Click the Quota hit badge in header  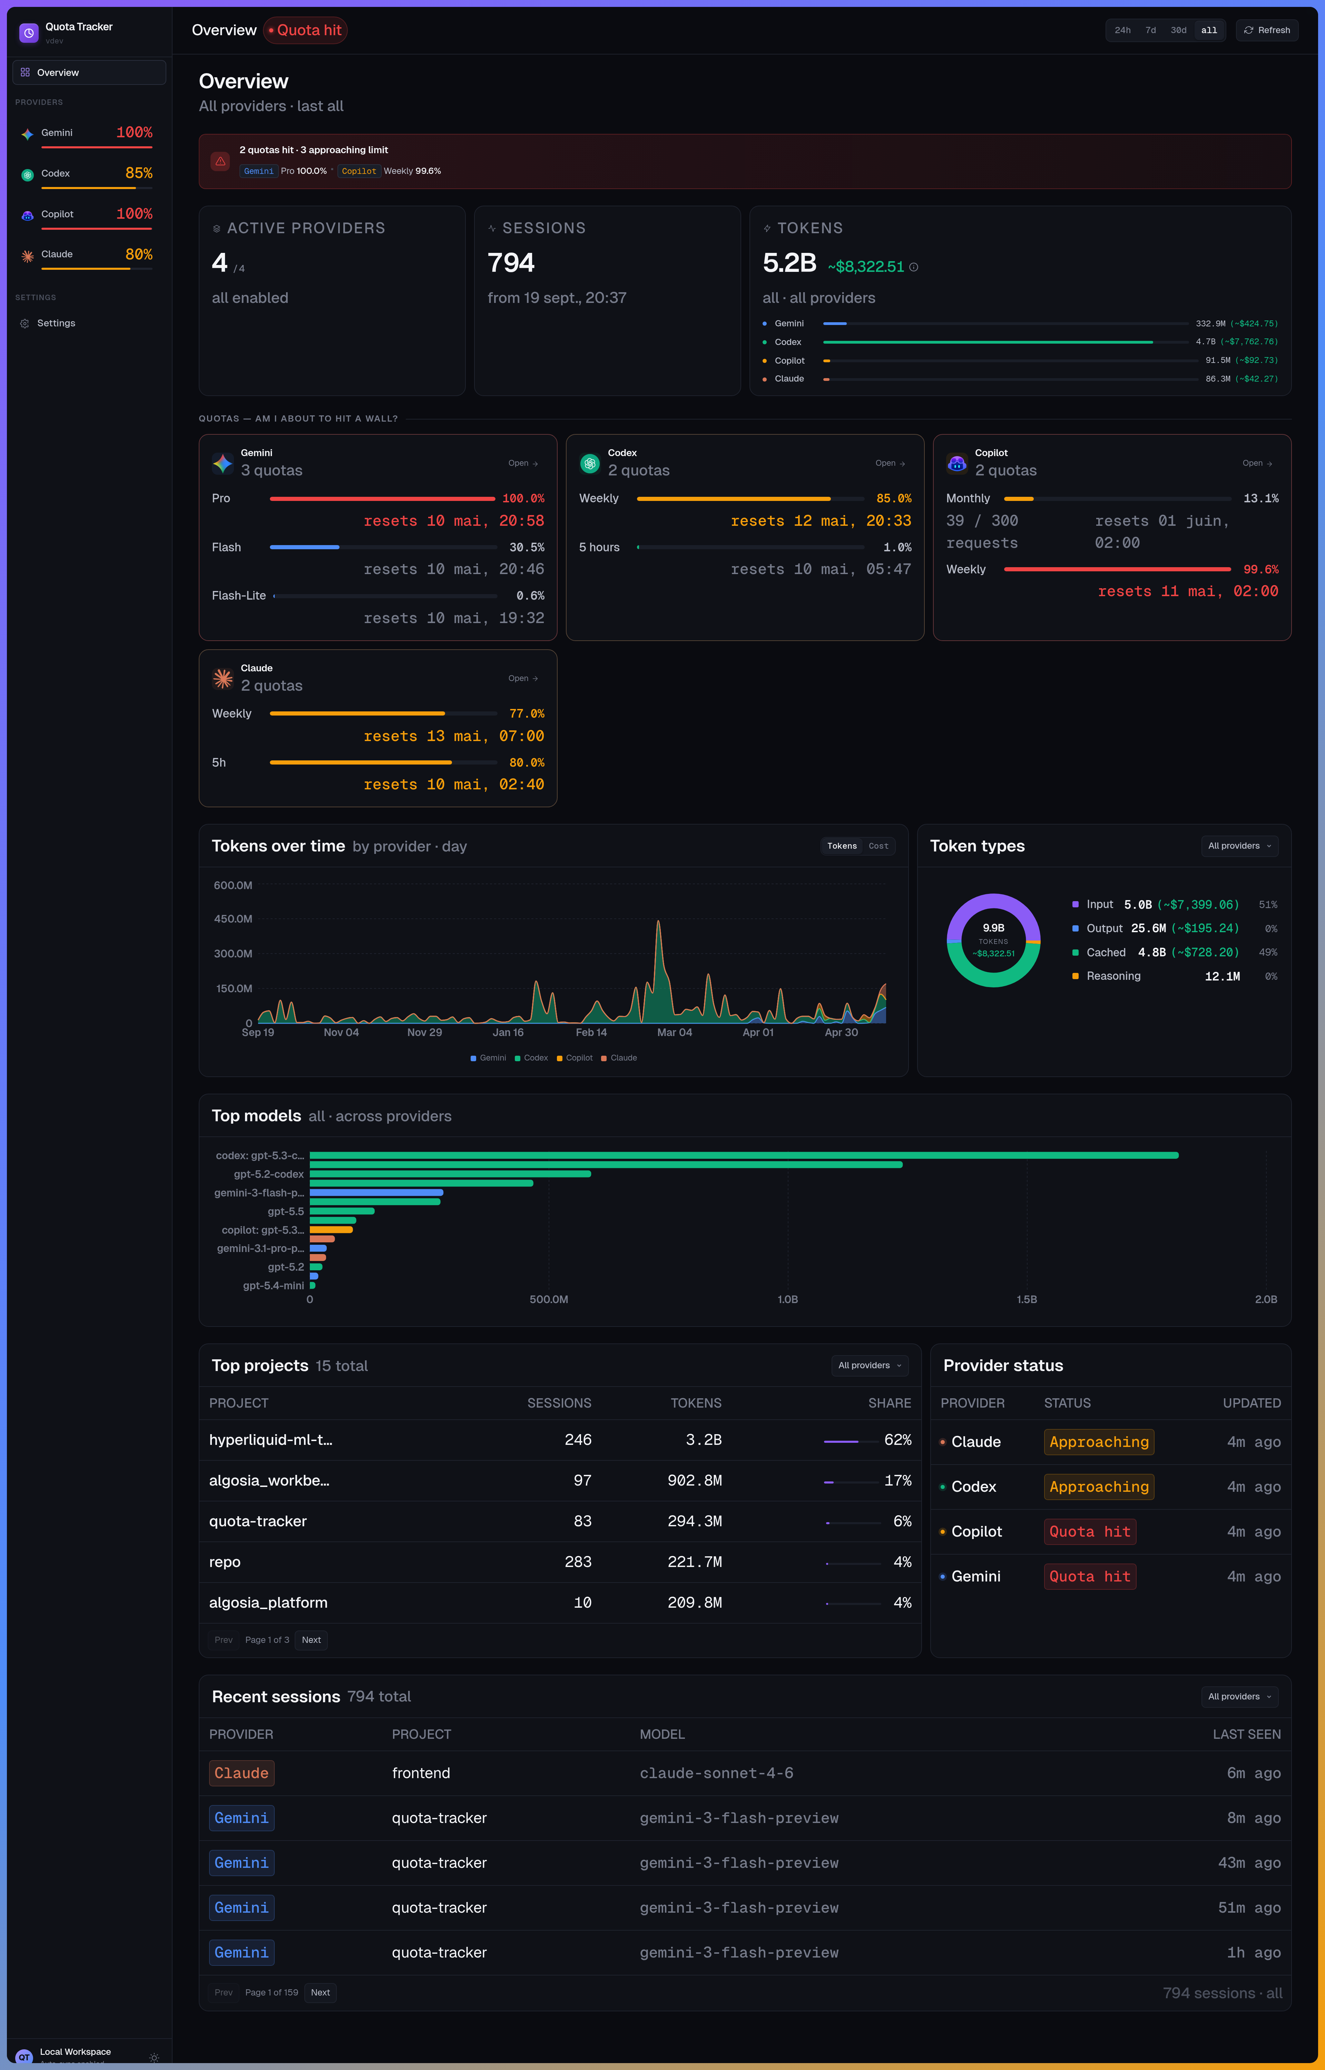coord(305,30)
